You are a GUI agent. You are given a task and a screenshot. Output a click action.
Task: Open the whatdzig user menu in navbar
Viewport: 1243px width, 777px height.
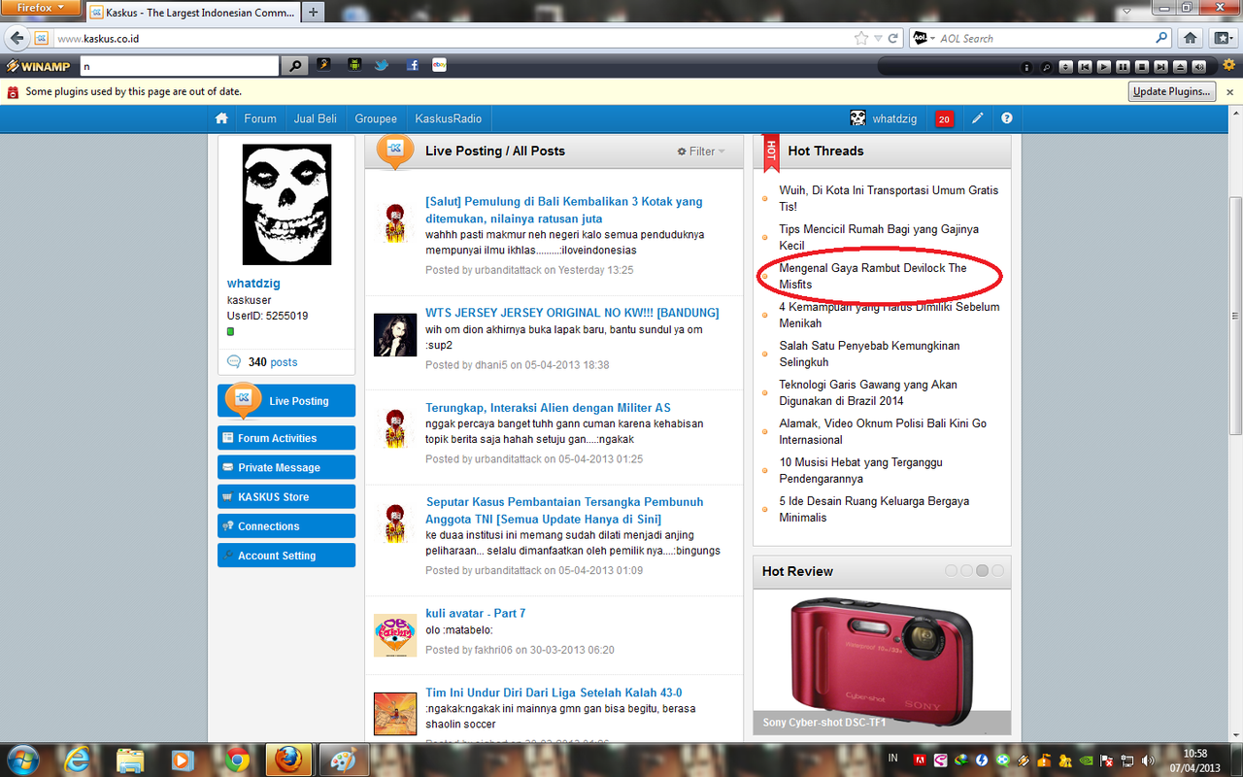pos(883,118)
